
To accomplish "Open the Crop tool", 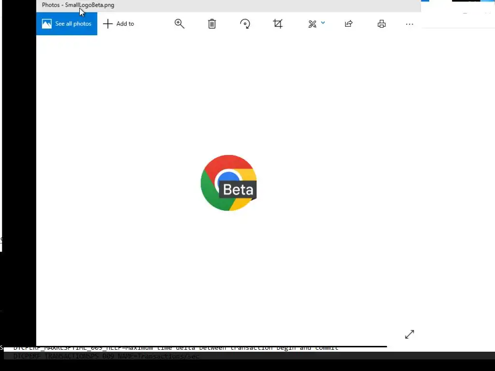I will pyautogui.click(x=278, y=24).
